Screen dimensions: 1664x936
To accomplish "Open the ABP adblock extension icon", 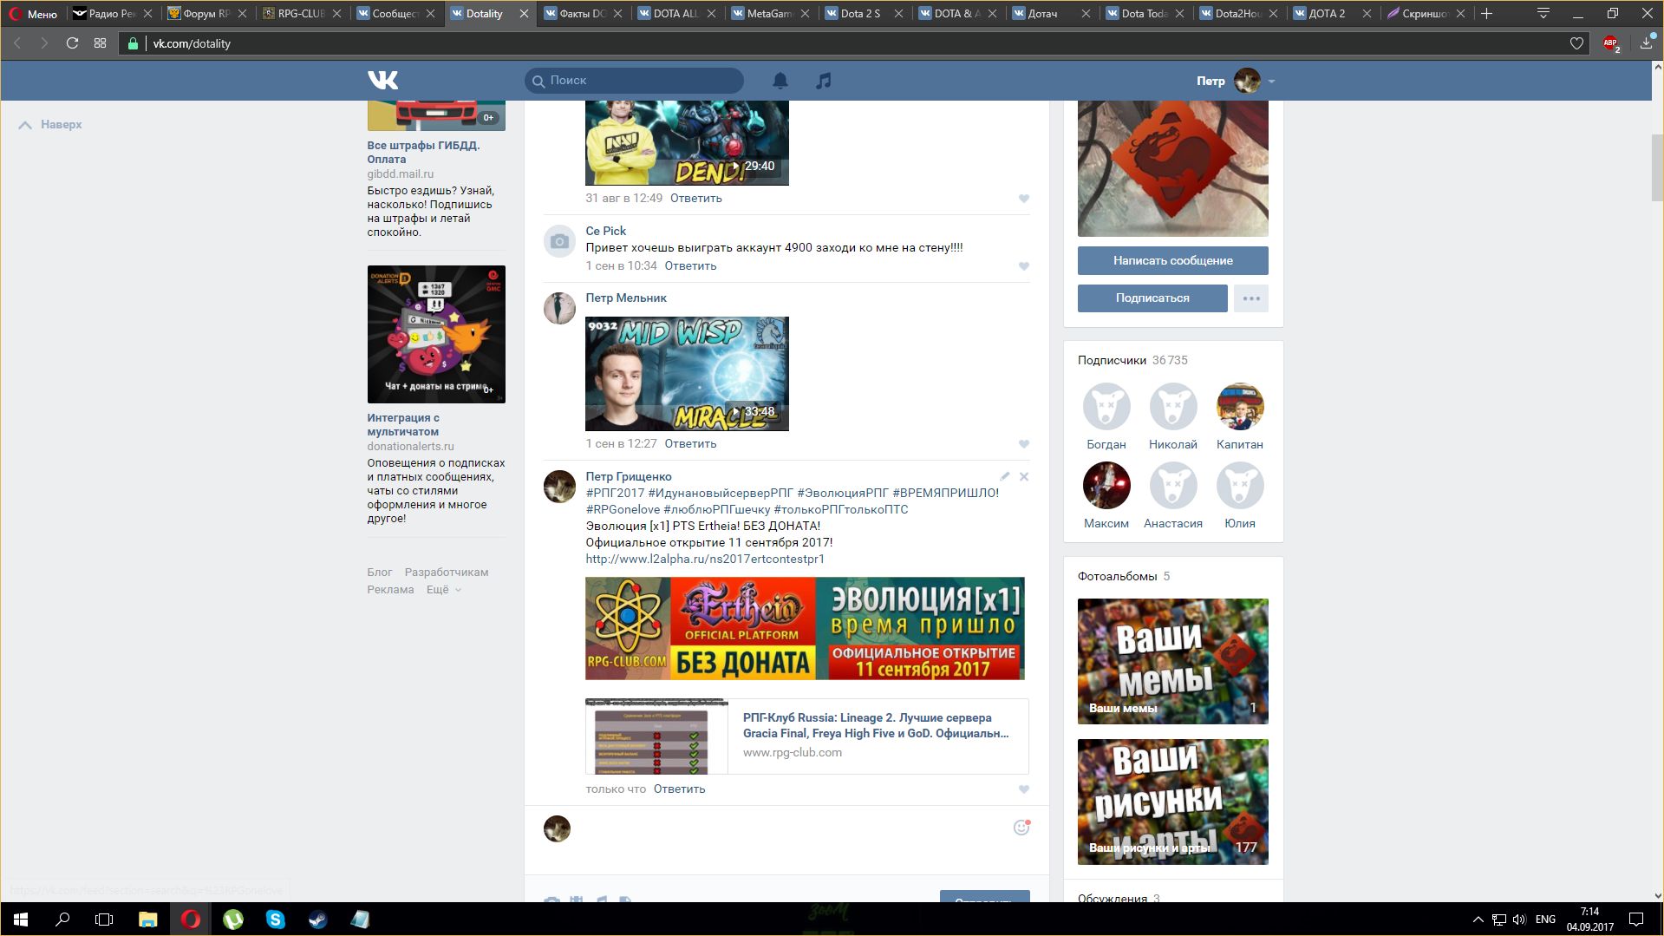I will [x=1611, y=43].
